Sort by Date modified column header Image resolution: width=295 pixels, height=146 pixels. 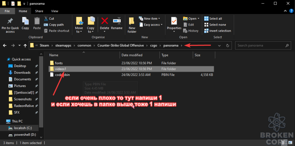[x=139, y=55]
